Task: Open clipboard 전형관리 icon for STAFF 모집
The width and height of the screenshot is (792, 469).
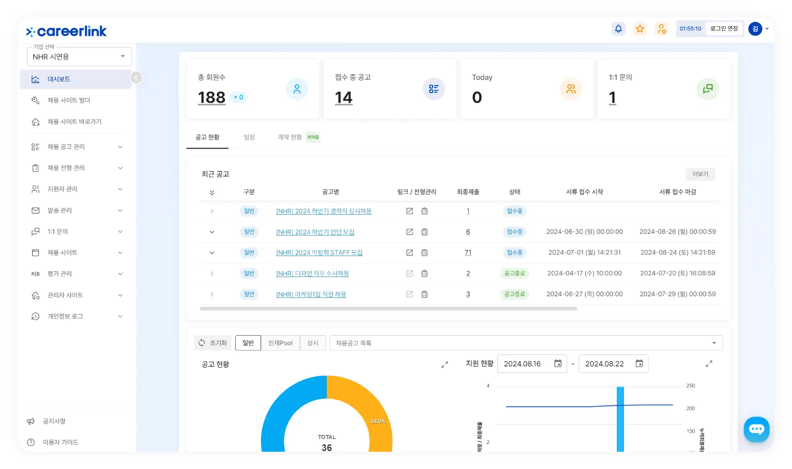Action: pyautogui.click(x=425, y=253)
